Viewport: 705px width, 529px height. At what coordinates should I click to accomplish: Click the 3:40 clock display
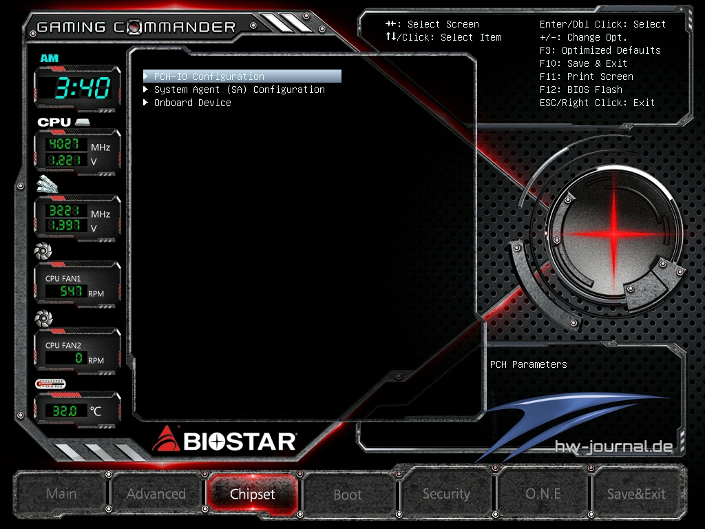(x=83, y=87)
